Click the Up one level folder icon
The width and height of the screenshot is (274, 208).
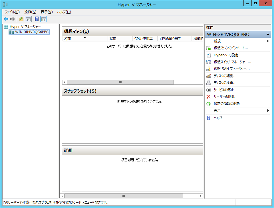(21, 19)
